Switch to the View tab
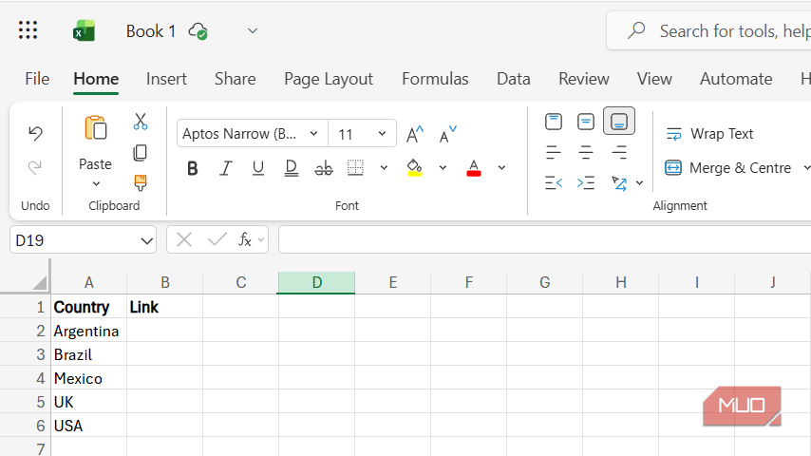The image size is (811, 456). click(654, 79)
